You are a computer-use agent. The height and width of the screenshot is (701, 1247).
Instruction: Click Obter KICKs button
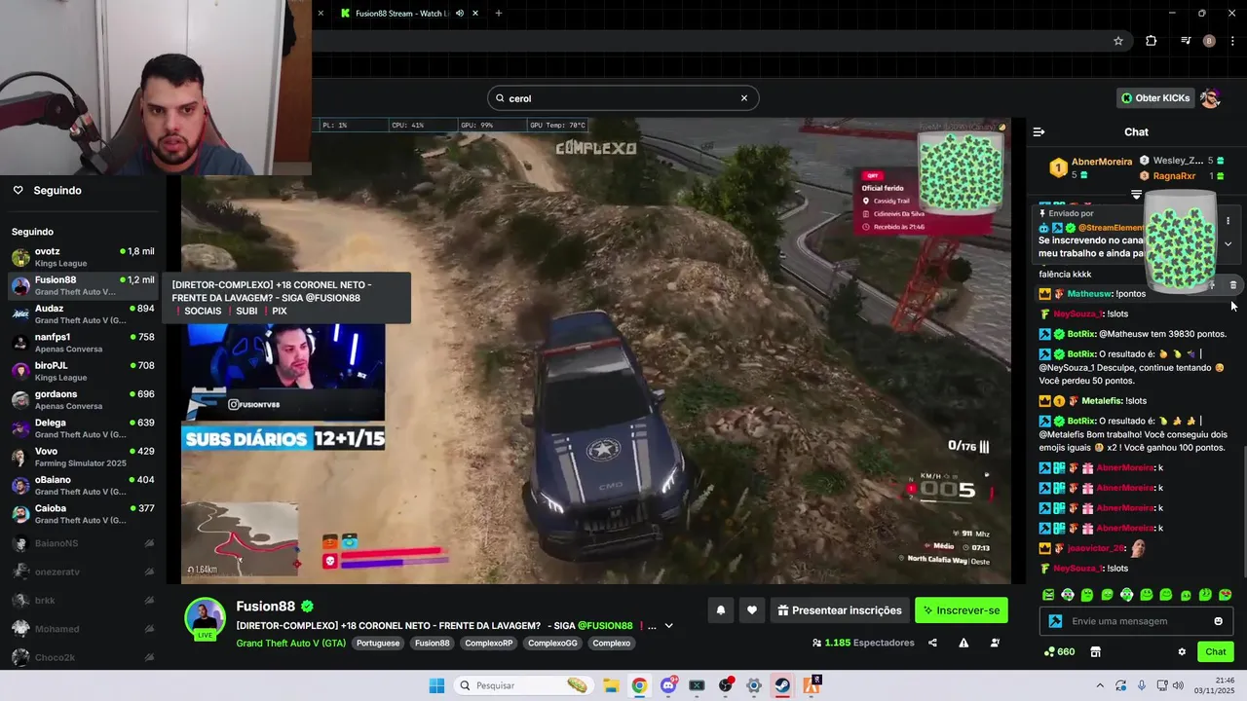pyautogui.click(x=1155, y=97)
